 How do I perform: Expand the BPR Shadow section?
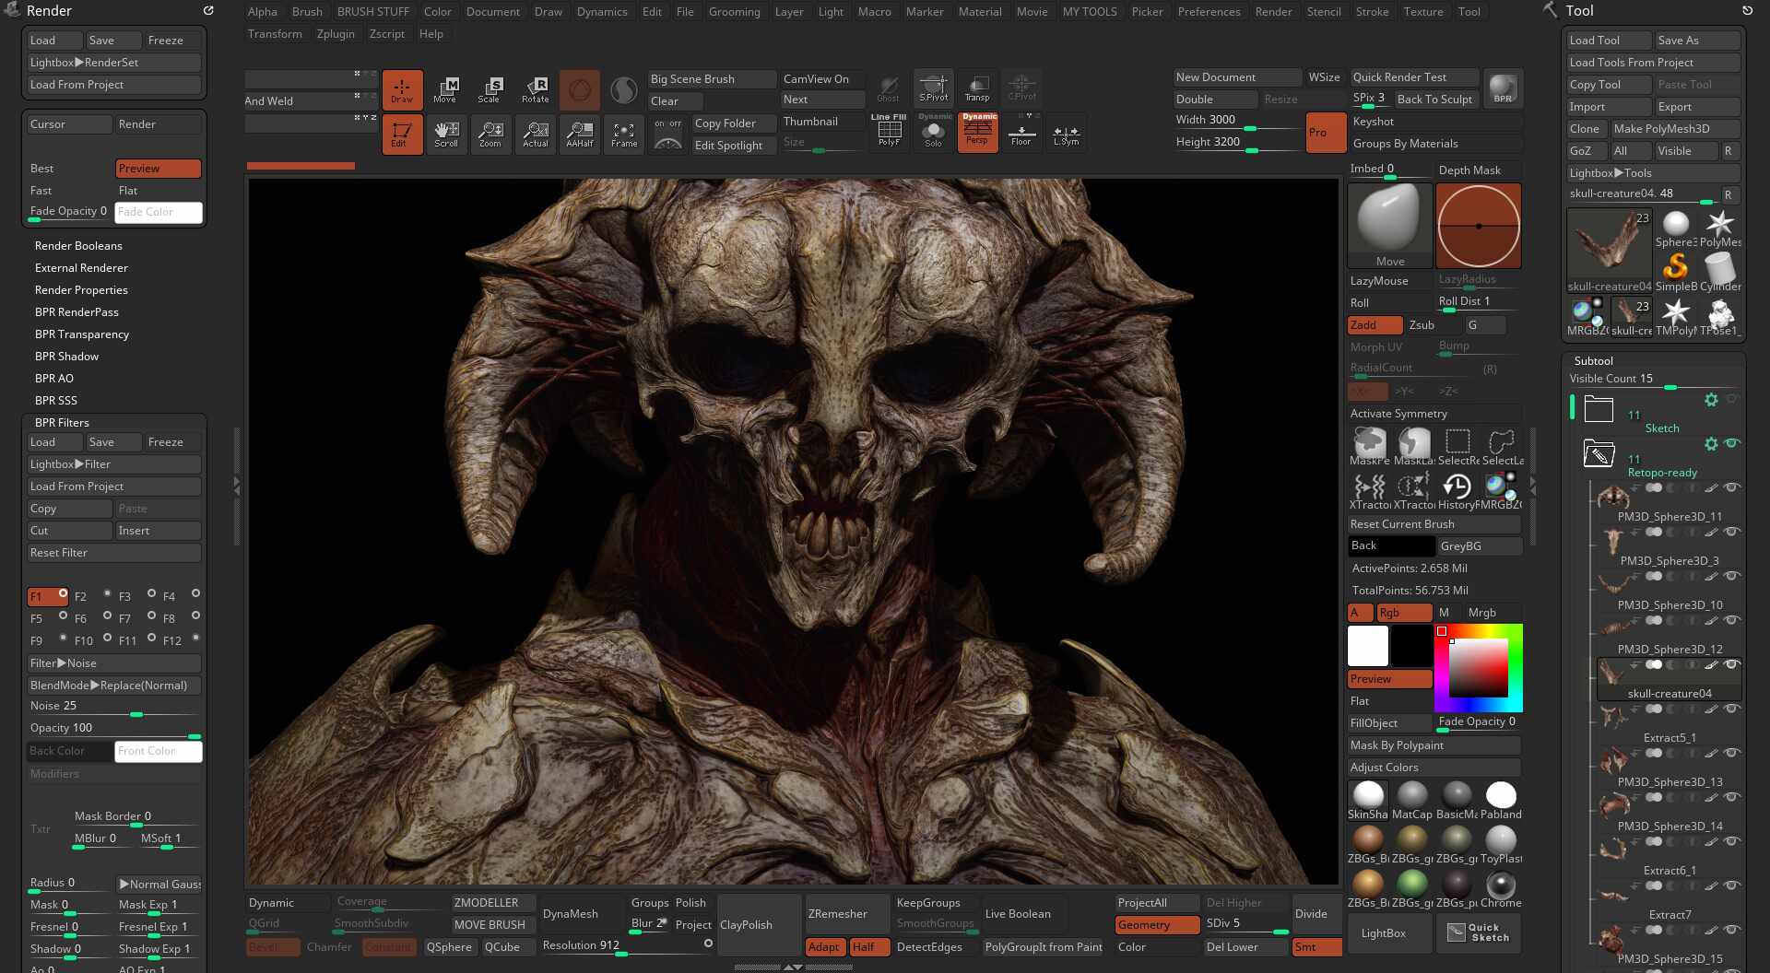(65, 356)
